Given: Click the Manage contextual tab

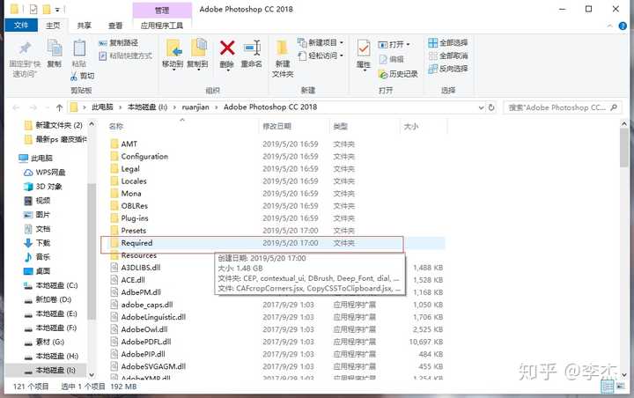Looking at the screenshot, I should [x=162, y=10].
